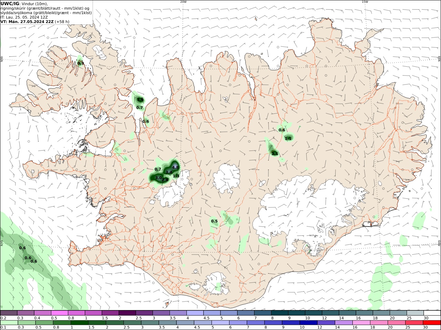Click the VT: Mán. 27.05.2024 22Z line

pos(27,21)
